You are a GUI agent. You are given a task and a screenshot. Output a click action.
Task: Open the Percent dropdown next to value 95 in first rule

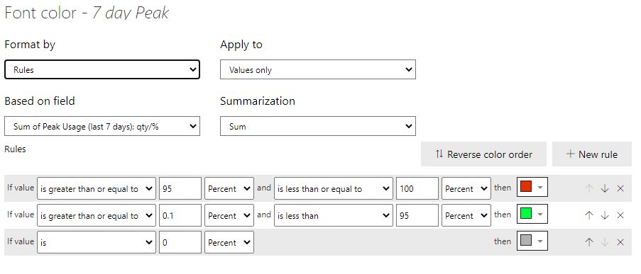click(x=229, y=188)
